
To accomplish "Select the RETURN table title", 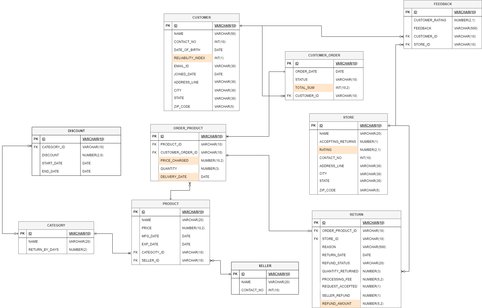I will [356, 215].
